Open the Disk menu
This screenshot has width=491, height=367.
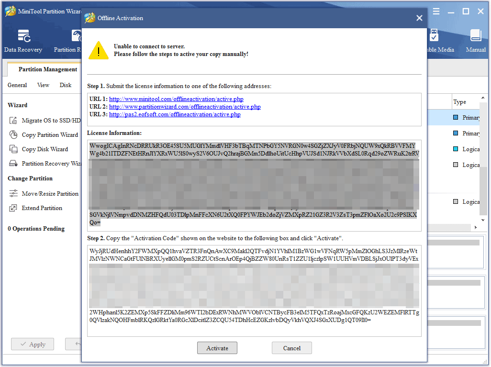pos(66,85)
